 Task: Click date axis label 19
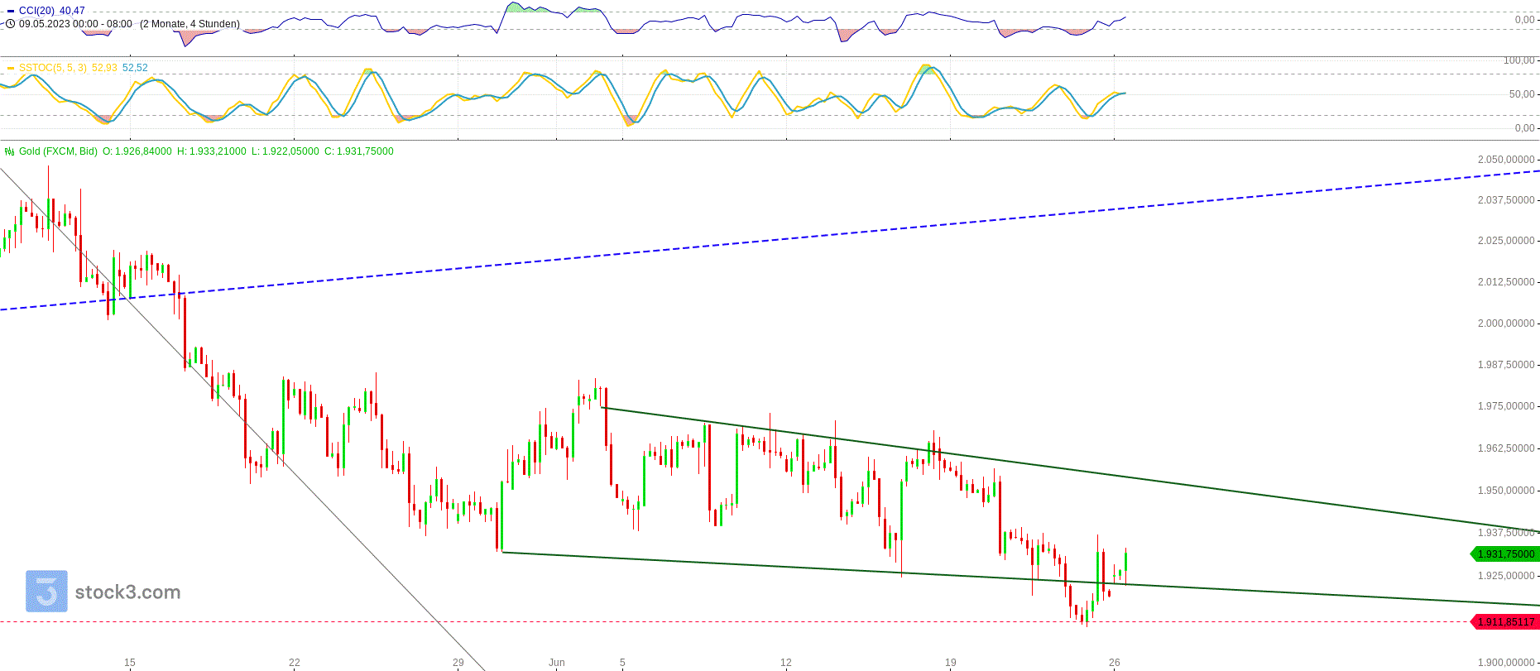pos(951,663)
